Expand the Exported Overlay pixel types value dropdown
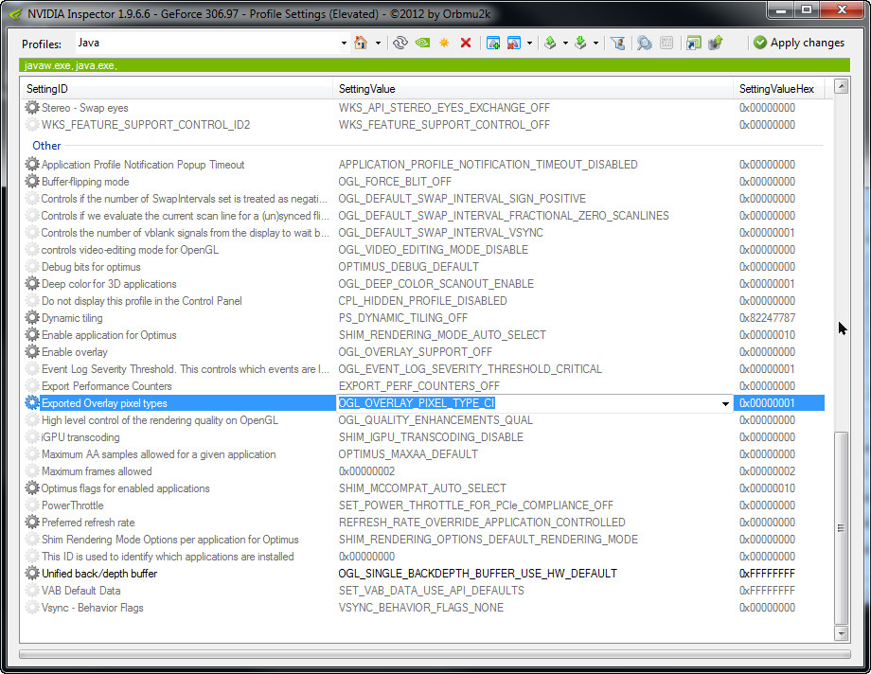The width and height of the screenshot is (871, 674). (x=725, y=404)
